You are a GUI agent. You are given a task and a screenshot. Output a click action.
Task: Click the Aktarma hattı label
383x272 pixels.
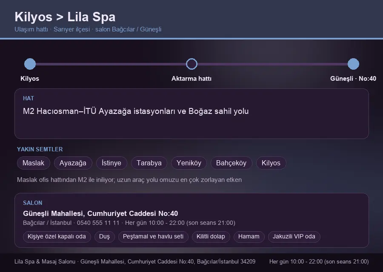tap(191, 79)
